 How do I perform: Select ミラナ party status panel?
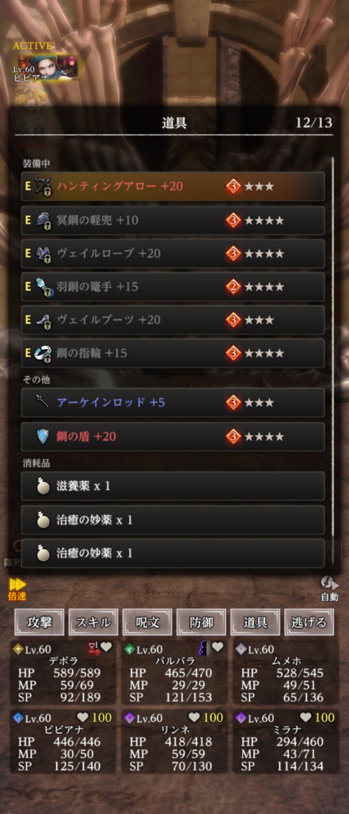286,741
